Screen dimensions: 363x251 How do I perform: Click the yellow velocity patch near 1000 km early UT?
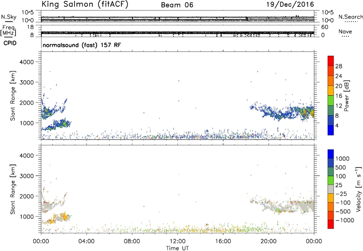pos(64,217)
